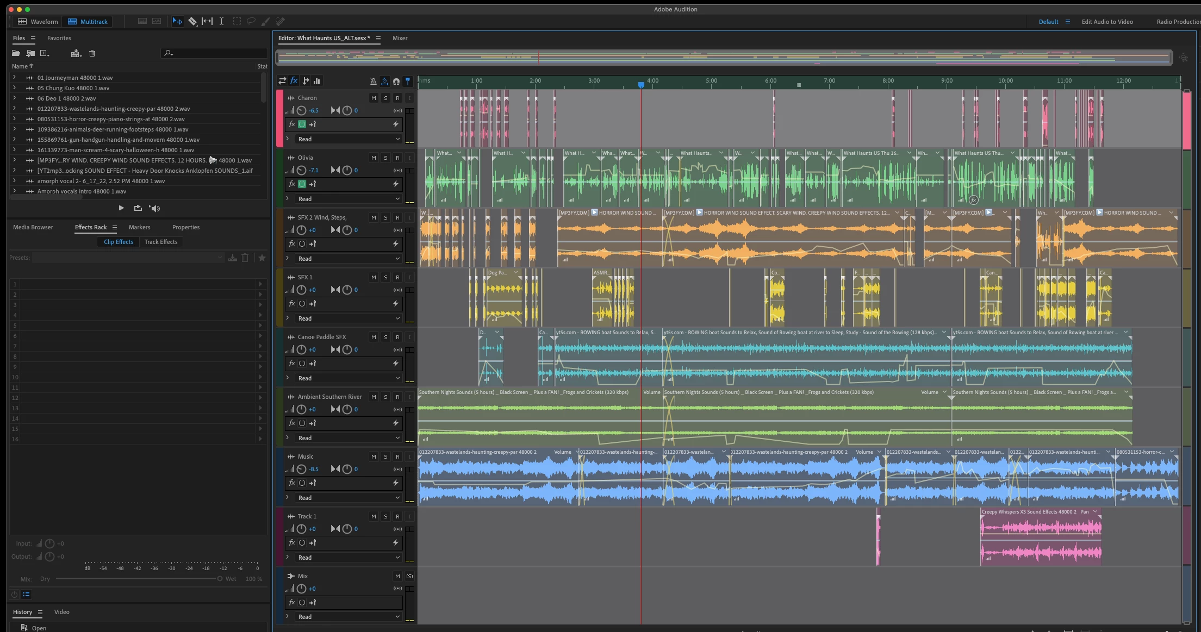Viewport: 1201px width, 632px height.
Task: Click the Import File icon in Files panel
Action: tap(30, 53)
